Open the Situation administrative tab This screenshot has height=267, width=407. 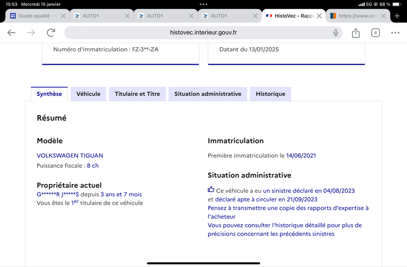coord(208,94)
